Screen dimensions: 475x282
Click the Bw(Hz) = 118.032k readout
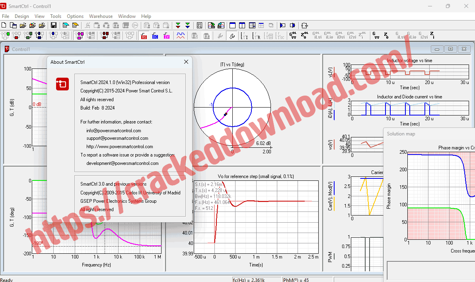click(x=213, y=196)
